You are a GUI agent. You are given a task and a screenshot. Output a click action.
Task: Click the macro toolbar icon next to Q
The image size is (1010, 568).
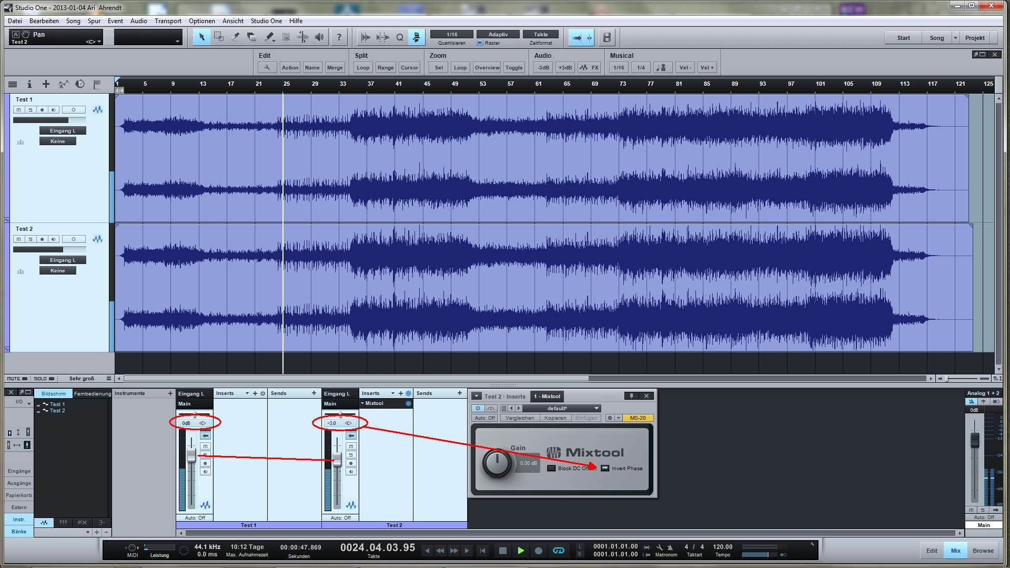click(x=416, y=37)
